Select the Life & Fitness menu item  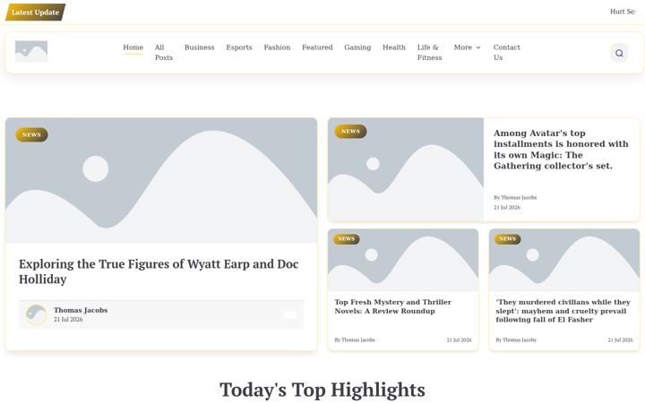(x=429, y=53)
